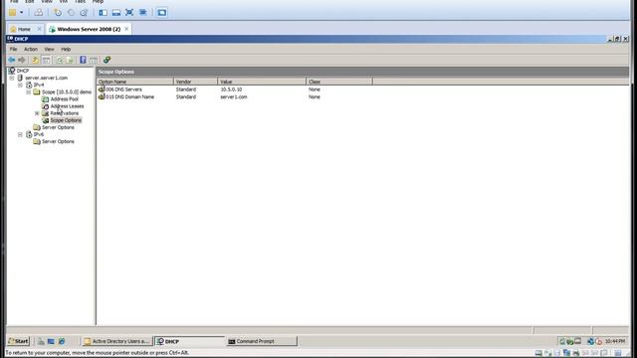
Task: Click the server1.com value cell
Action: coord(234,97)
